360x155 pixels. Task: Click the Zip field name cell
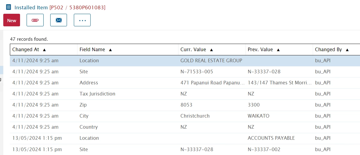pos(83,105)
